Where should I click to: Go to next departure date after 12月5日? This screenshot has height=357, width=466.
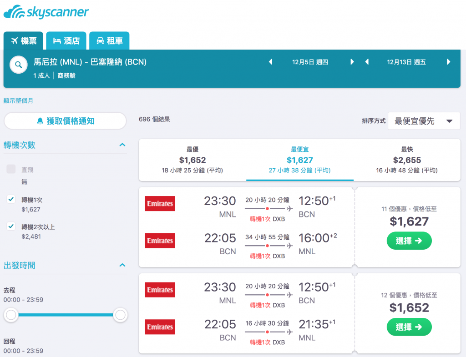click(352, 62)
